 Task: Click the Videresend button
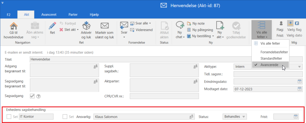coord(141,30)
